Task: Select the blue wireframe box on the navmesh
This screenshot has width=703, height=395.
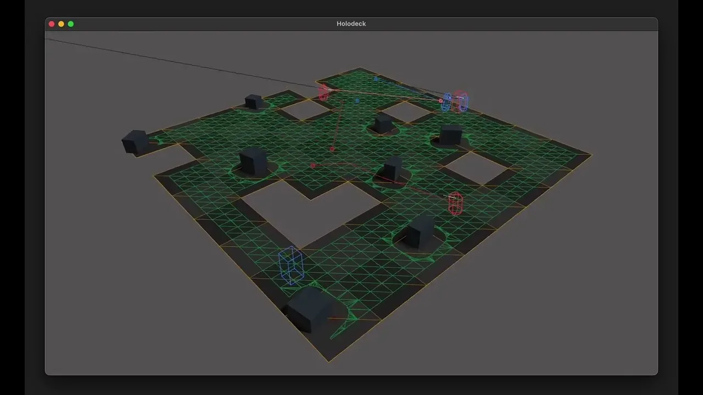Action: (291, 266)
